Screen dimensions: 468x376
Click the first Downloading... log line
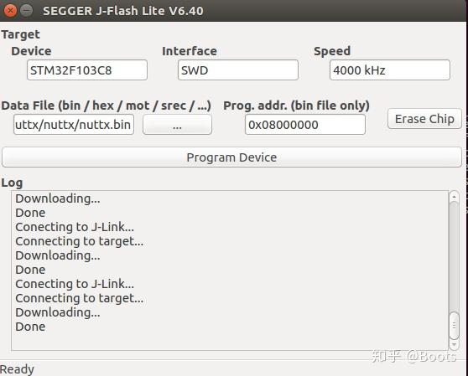click(58, 198)
